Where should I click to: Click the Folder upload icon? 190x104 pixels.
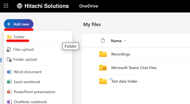(x=9, y=59)
